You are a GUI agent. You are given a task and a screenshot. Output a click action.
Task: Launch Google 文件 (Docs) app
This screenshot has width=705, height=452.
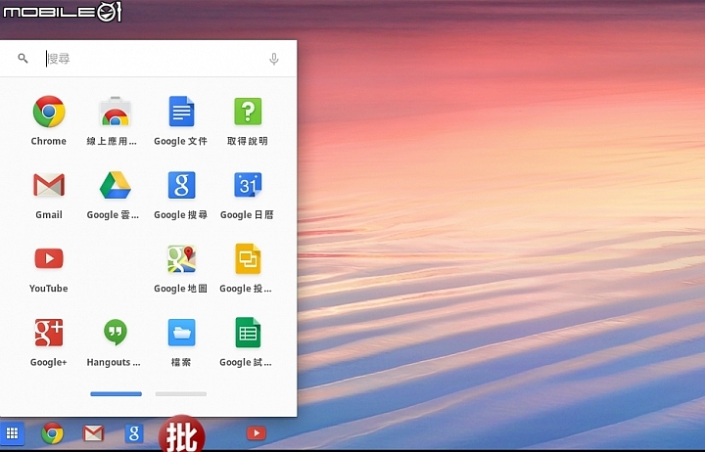coord(181,112)
